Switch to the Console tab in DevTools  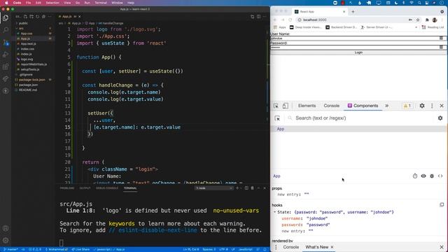tap(331, 106)
